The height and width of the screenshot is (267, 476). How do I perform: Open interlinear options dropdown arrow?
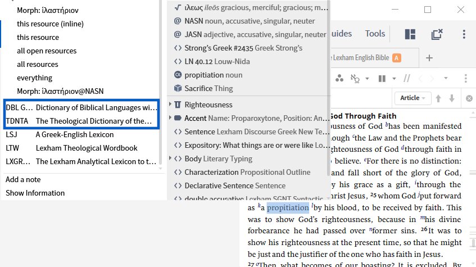point(367,79)
